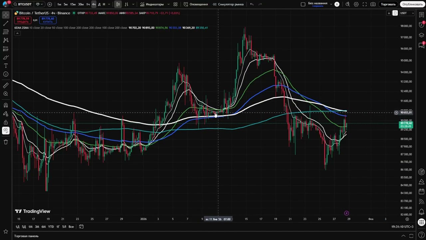Take a chart snapshot with camera icon
This screenshot has height=240, width=426.
click(x=373, y=4)
